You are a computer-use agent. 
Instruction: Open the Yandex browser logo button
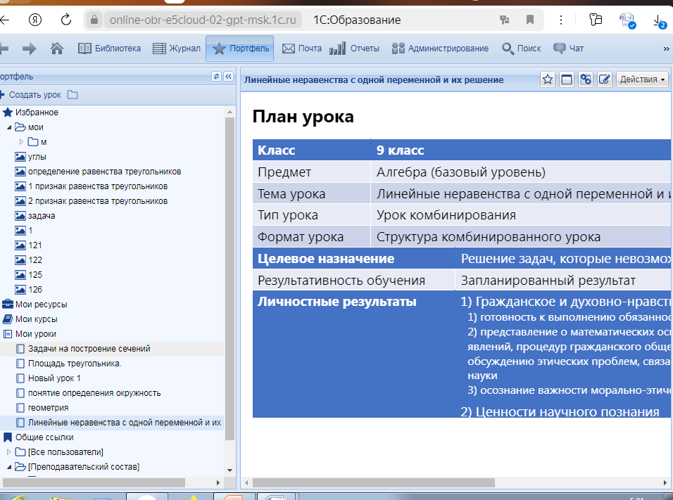[34, 20]
